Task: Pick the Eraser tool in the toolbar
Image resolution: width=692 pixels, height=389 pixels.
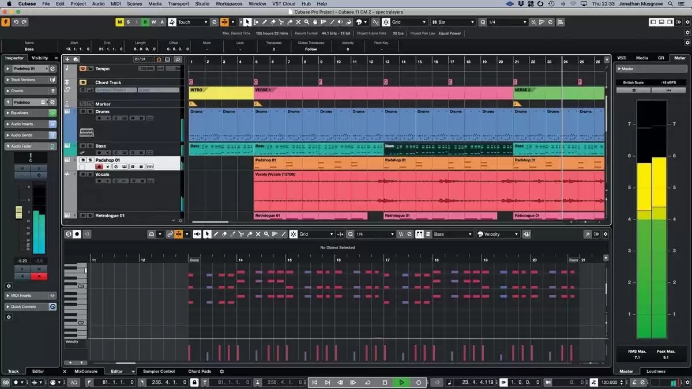Action: coord(272,22)
